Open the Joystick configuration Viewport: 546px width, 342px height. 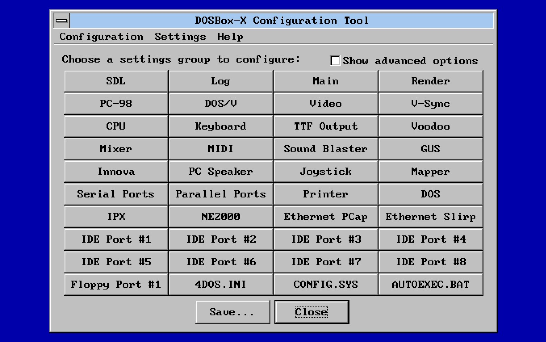(326, 171)
